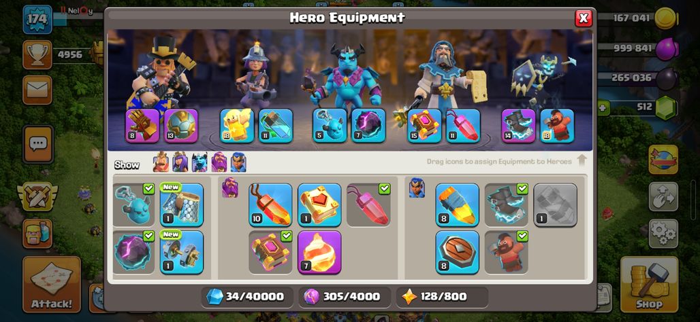Select the new Noble Iron equipment
Image resolution: width=700 pixels, height=322 pixels.
coord(182,252)
